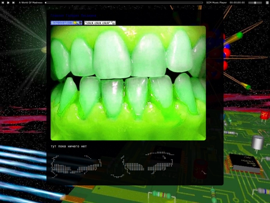270x203 pixels.
Task: Open the second blue navigation link Галерея
Action: click(x=72, y=16)
